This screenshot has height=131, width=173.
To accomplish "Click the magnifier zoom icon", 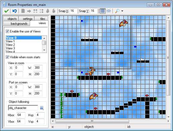I will 117,11.
